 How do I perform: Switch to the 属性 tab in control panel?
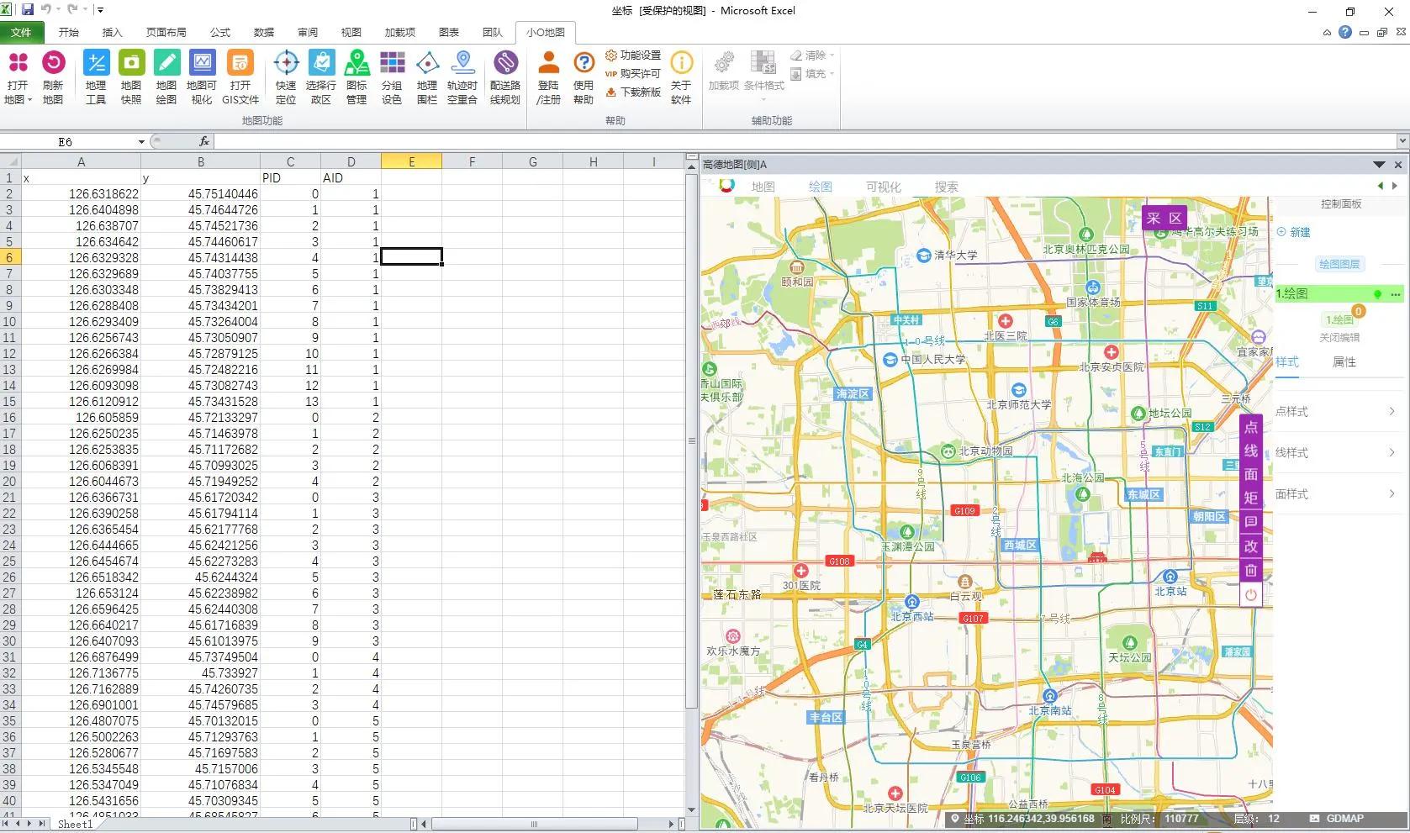coord(1344,362)
